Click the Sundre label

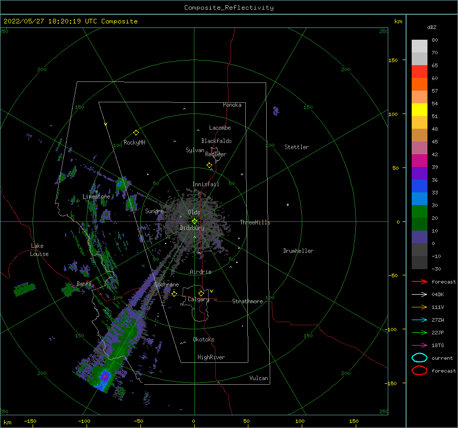(x=154, y=211)
